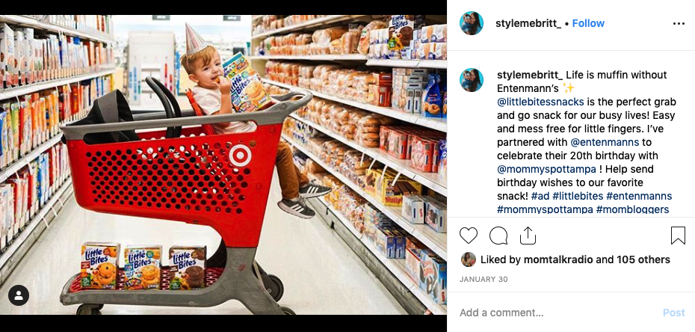Open the JANUARY 30 post date link
The height and width of the screenshot is (332, 695).
pyautogui.click(x=484, y=279)
